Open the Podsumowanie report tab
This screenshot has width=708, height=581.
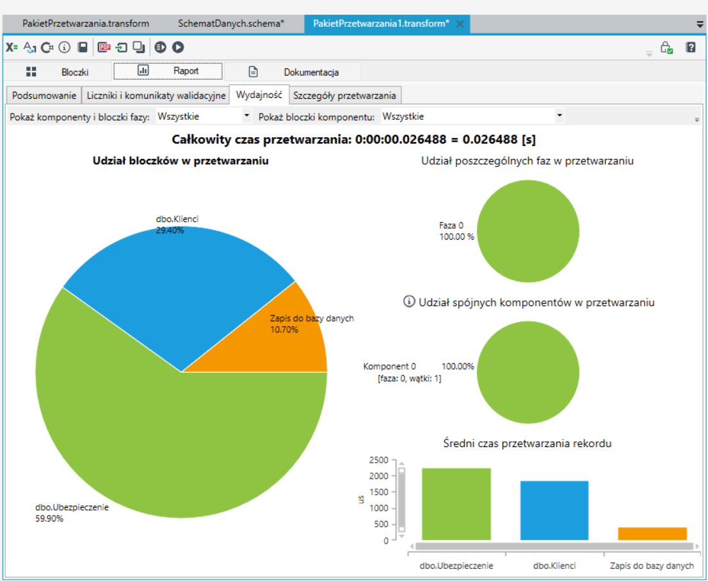(x=44, y=95)
